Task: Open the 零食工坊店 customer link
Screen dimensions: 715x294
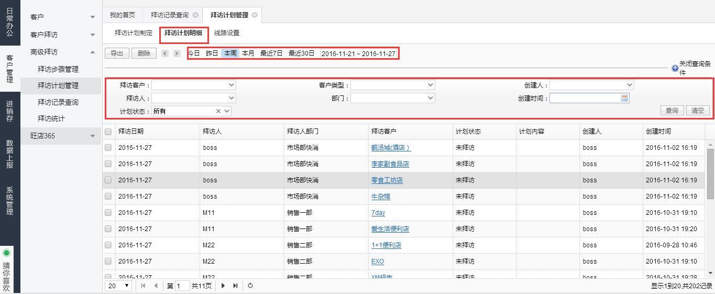Action: tap(387, 180)
